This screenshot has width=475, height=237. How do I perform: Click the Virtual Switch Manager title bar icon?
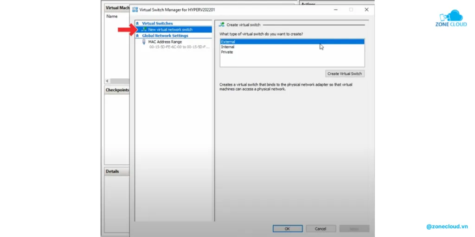pos(135,10)
